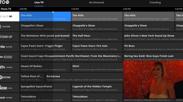Select The Hills episode at 2:30 PM
183x102 pixels.
click(97, 16)
